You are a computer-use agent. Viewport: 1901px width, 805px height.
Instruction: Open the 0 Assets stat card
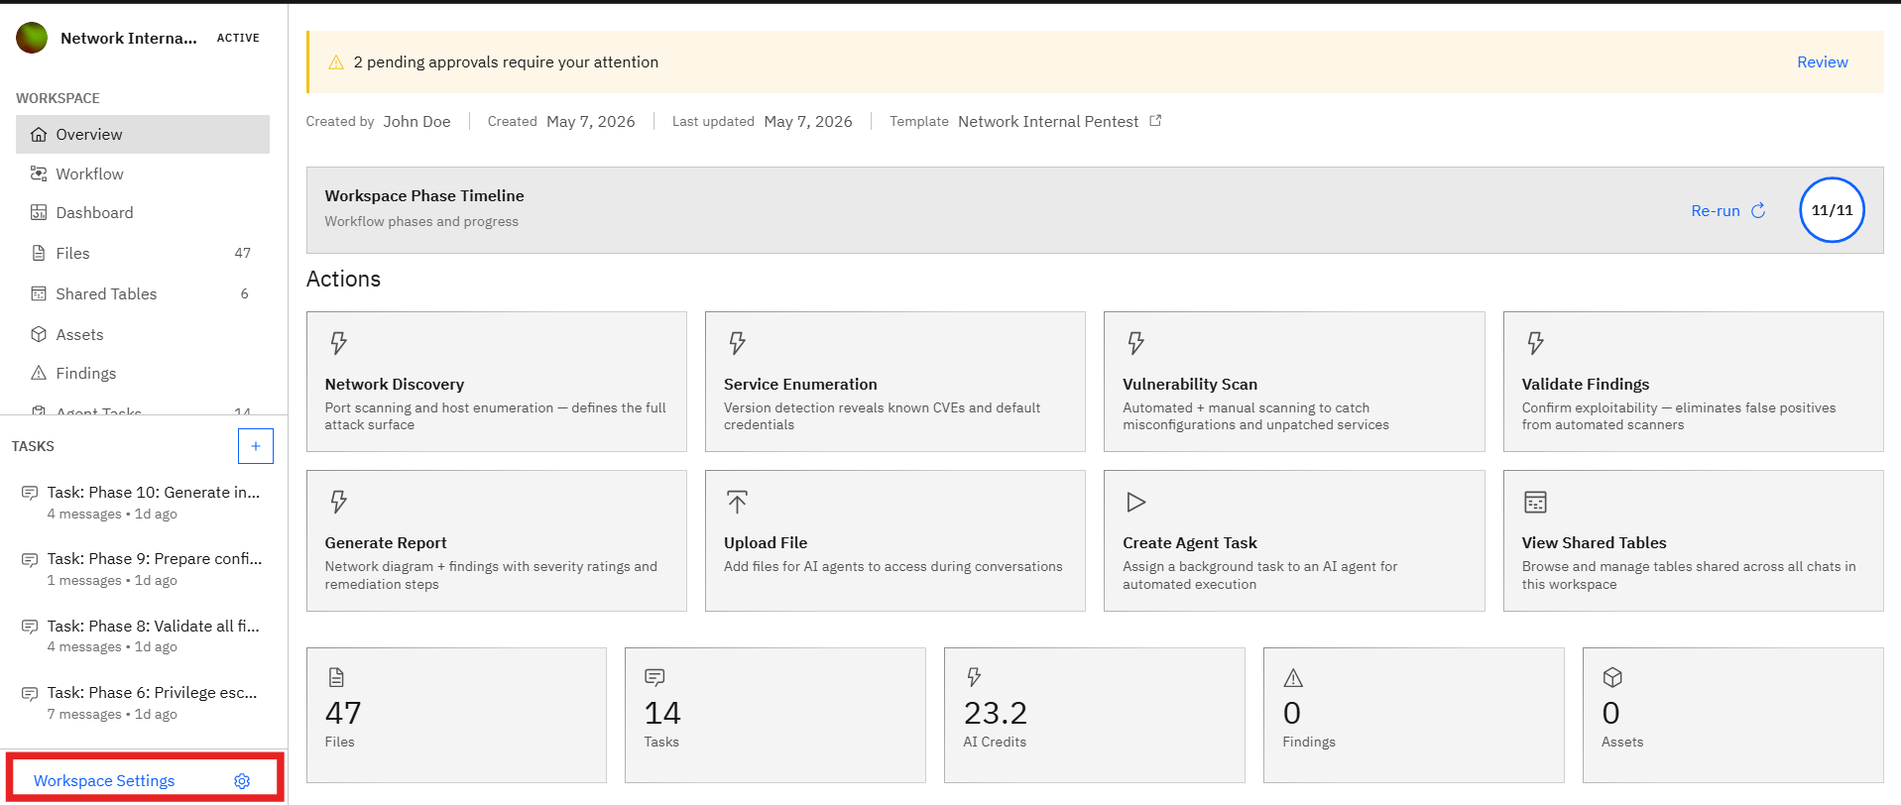pos(1733,716)
